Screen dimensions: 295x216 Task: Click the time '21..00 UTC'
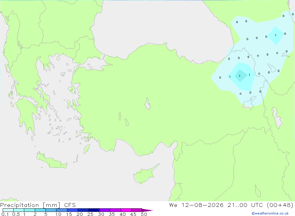(x=245, y=205)
